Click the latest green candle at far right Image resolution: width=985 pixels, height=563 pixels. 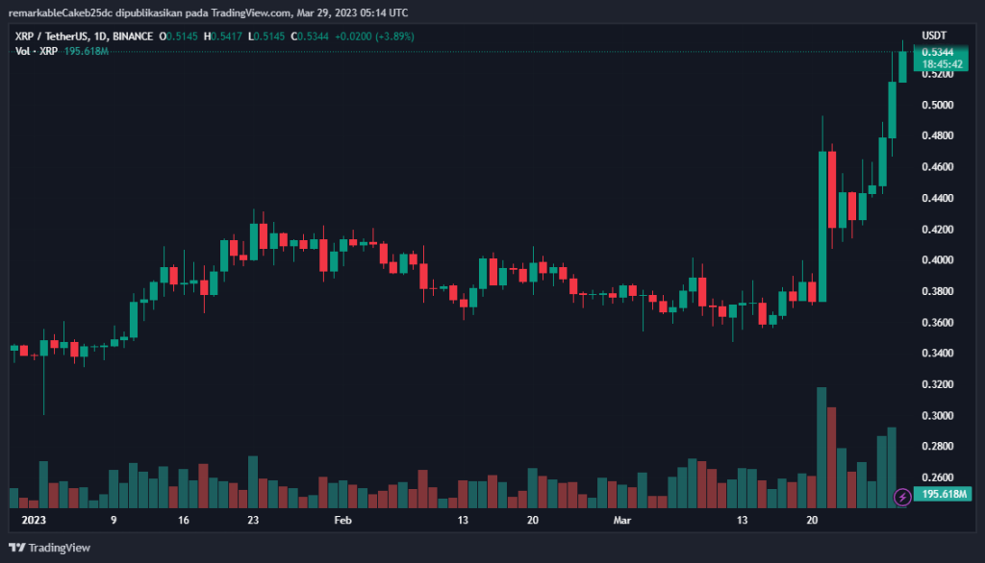click(x=902, y=66)
